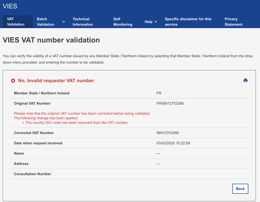Click the 'Corrected VAT Number' label

pos(34,133)
